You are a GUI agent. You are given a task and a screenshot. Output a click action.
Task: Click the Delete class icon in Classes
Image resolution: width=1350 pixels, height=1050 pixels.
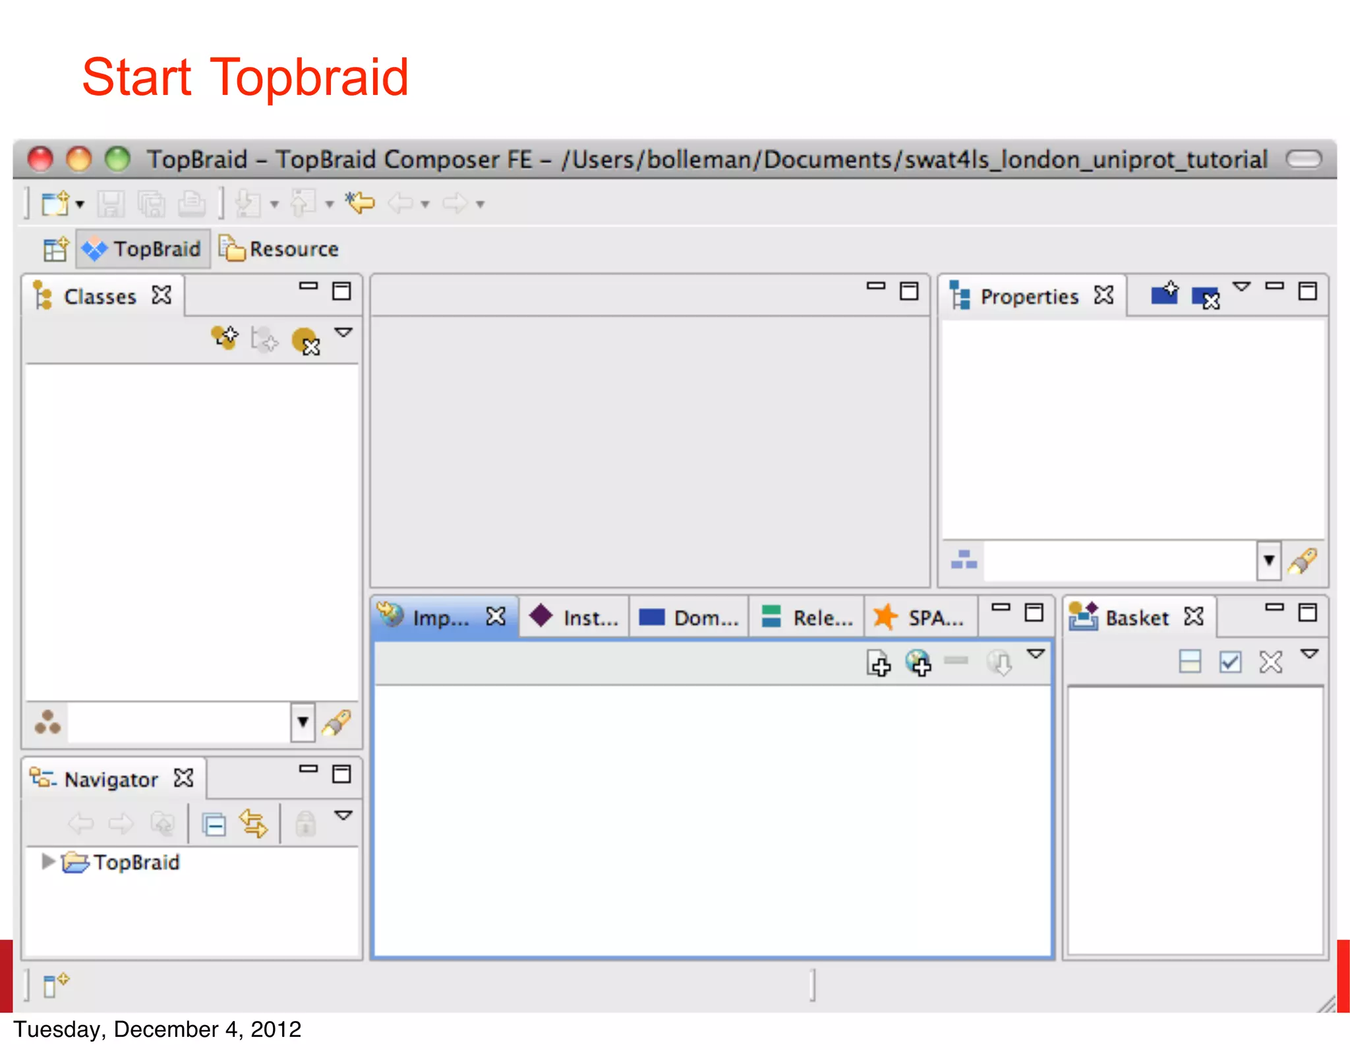306,341
